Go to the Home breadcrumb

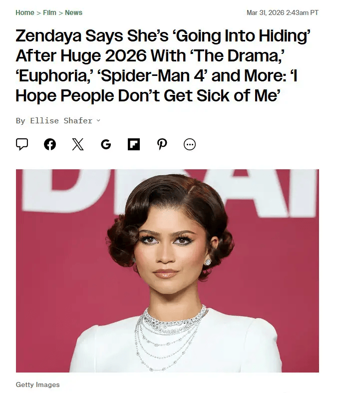point(25,12)
